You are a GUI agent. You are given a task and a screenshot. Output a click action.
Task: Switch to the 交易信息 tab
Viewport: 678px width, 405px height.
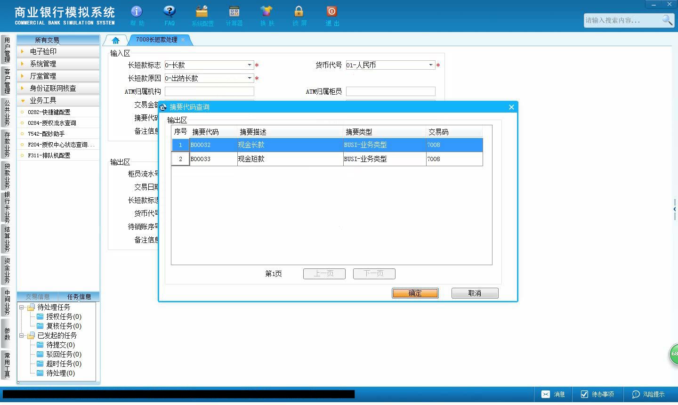pyautogui.click(x=38, y=297)
